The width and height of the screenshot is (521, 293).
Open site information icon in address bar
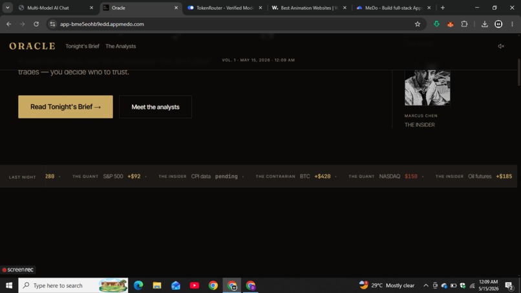[52, 24]
